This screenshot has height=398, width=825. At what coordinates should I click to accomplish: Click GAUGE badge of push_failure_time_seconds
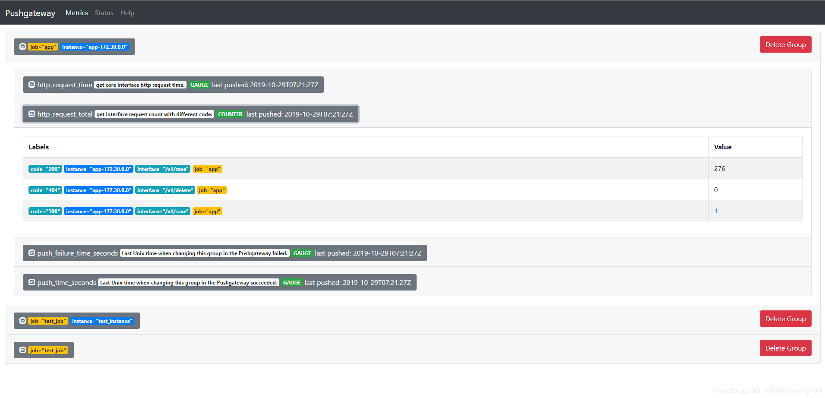(x=302, y=253)
